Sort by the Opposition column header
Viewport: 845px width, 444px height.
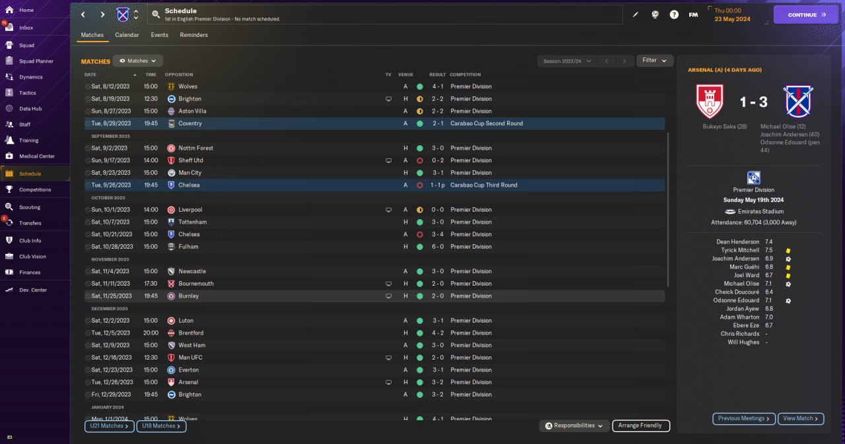[179, 75]
